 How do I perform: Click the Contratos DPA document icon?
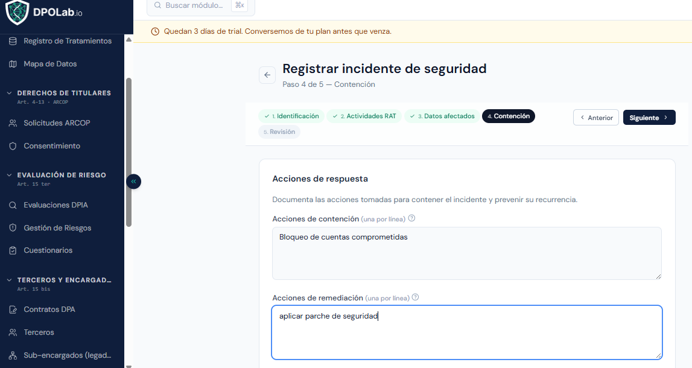(x=13, y=309)
